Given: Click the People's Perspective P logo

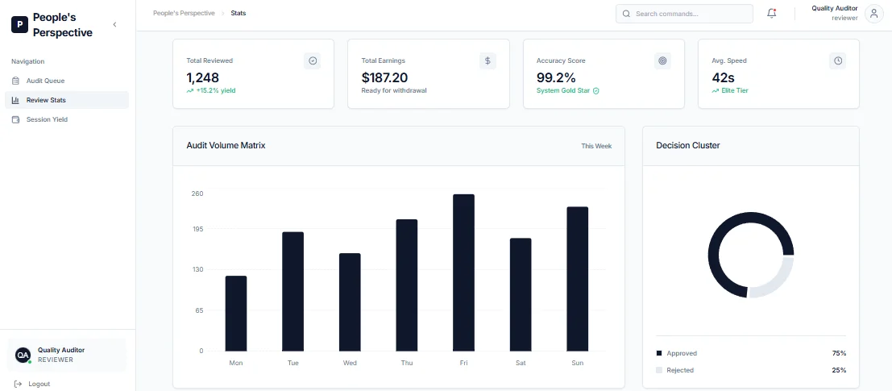Looking at the screenshot, I should (x=19, y=24).
